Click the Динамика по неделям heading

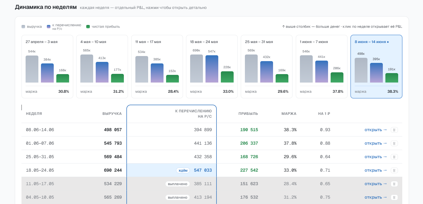tap(46, 7)
